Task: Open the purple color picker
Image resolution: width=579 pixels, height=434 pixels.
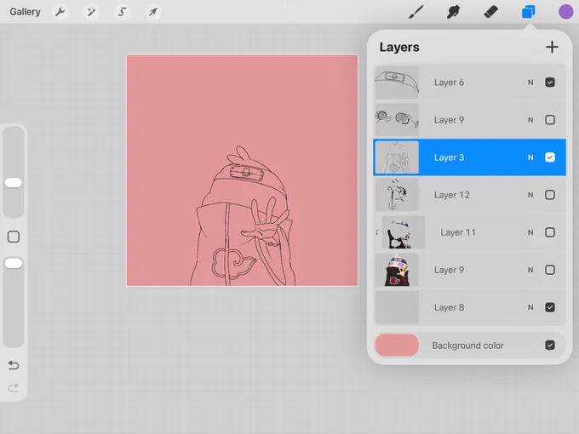Action: (565, 12)
